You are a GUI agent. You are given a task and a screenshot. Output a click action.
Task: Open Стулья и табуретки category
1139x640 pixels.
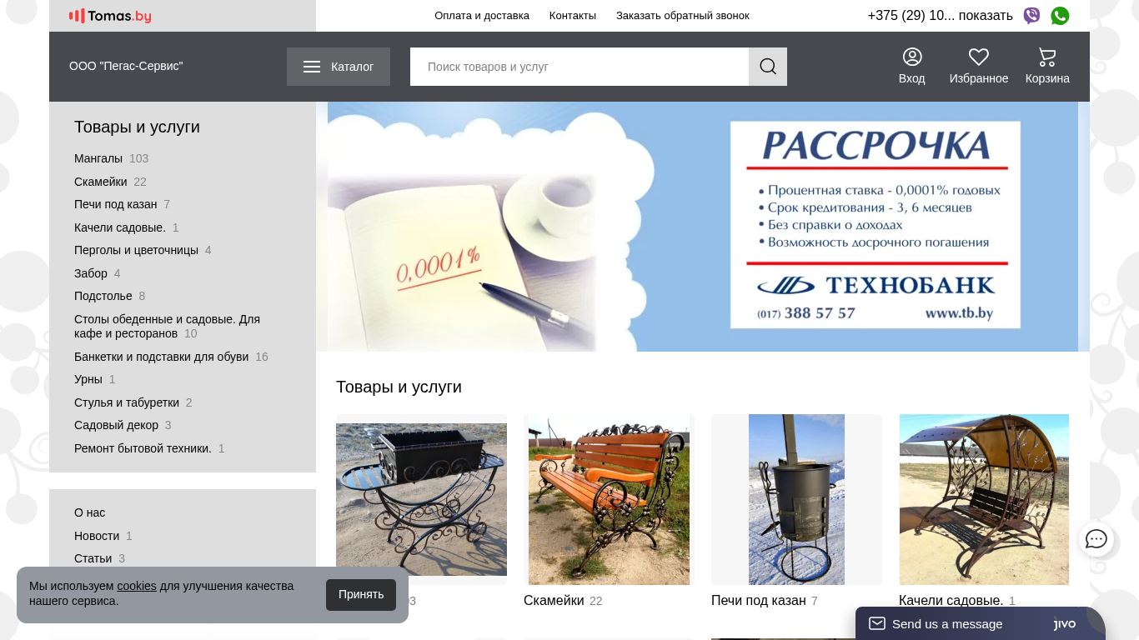[x=127, y=402]
